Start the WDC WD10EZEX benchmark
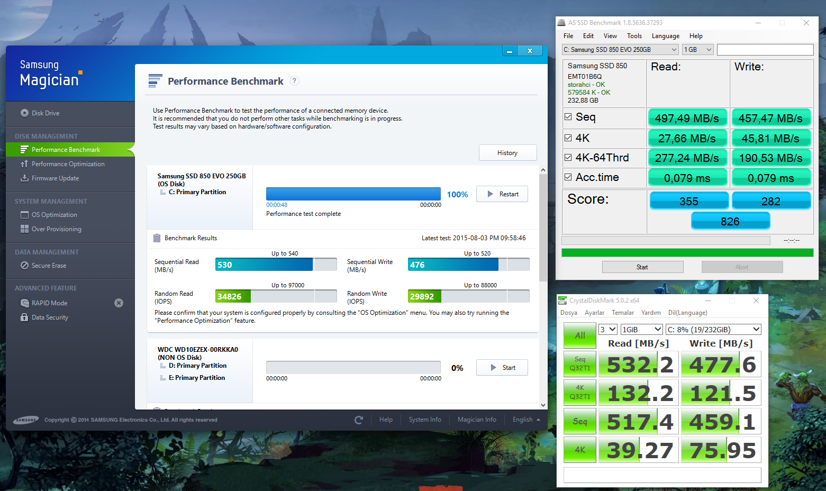The height and width of the screenshot is (491, 826). pyautogui.click(x=502, y=368)
